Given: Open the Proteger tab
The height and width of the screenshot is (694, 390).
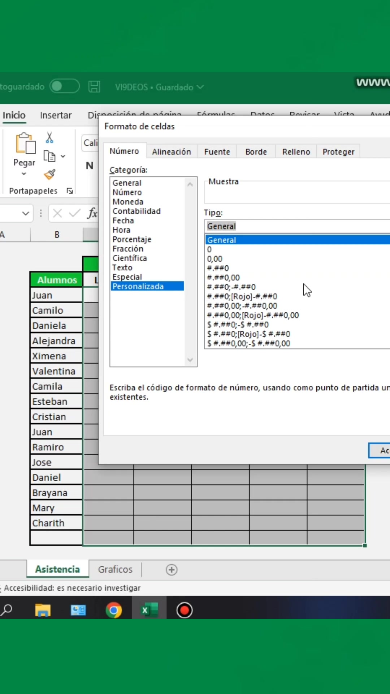Looking at the screenshot, I should tap(338, 152).
